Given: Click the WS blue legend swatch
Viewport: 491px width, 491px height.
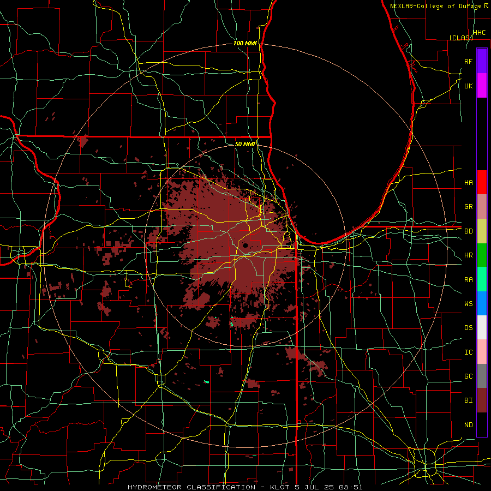Looking at the screenshot, I should [x=482, y=303].
